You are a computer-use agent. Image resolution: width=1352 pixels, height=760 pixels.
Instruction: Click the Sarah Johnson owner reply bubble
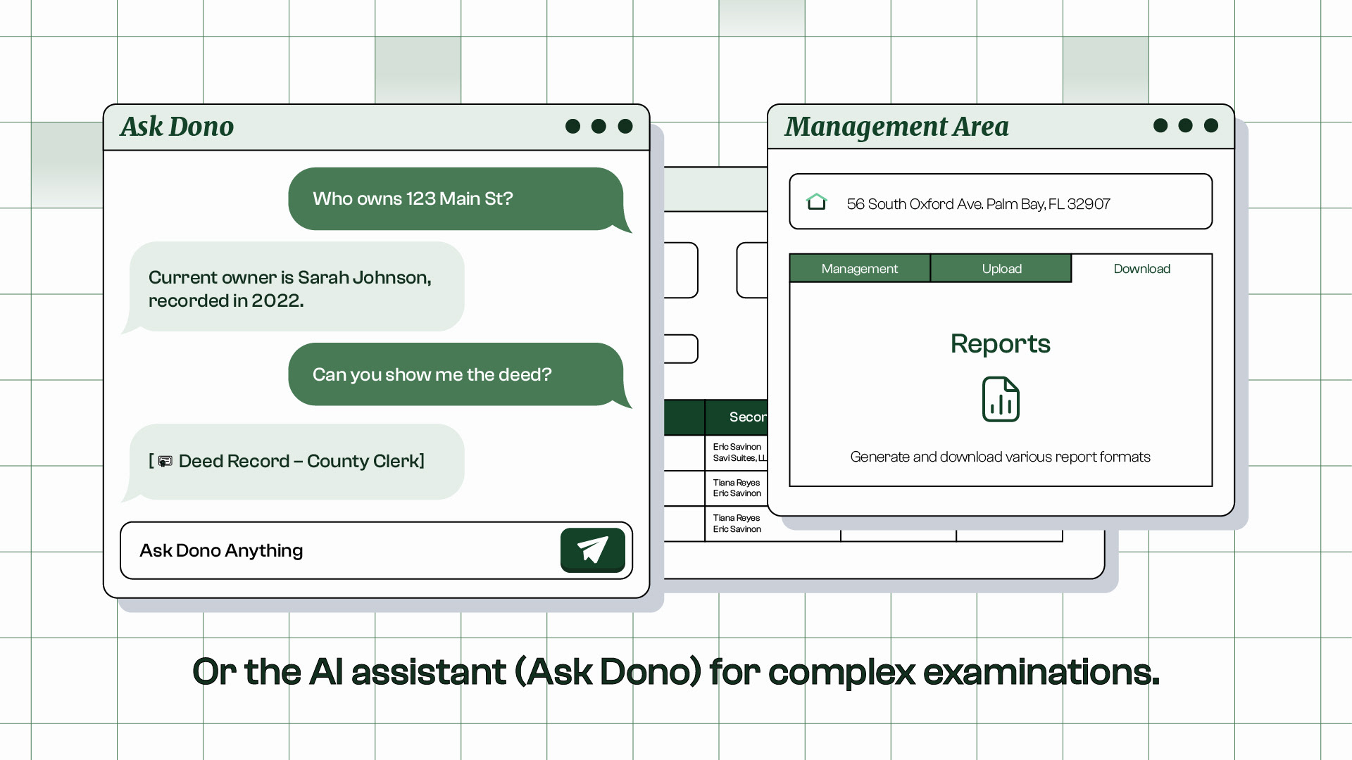coord(296,288)
